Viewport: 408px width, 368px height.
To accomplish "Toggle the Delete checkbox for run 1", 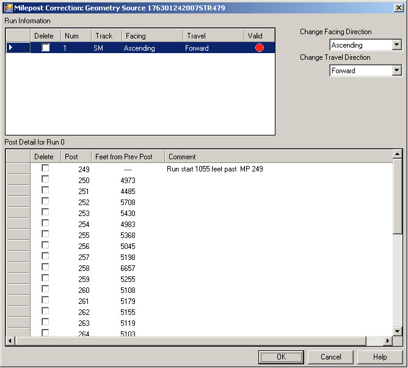I will point(45,48).
